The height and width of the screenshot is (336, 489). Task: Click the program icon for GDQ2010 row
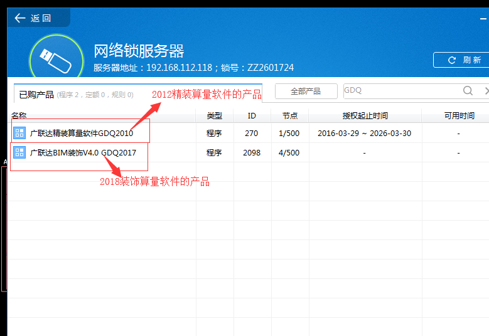(19, 133)
